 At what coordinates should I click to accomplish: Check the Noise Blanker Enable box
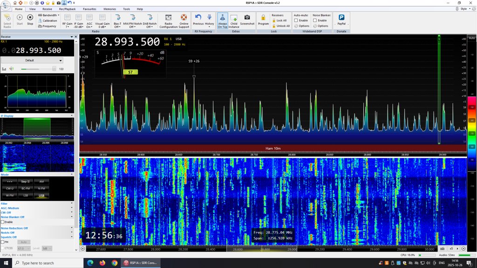(315, 20)
